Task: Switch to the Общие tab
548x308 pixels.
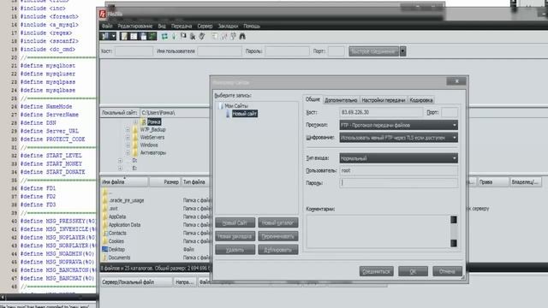Action: pos(313,99)
